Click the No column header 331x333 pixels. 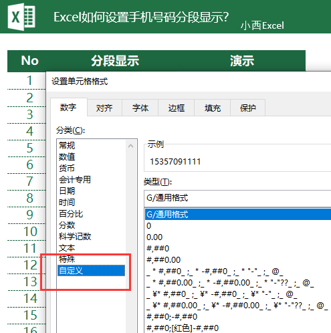(x=29, y=61)
